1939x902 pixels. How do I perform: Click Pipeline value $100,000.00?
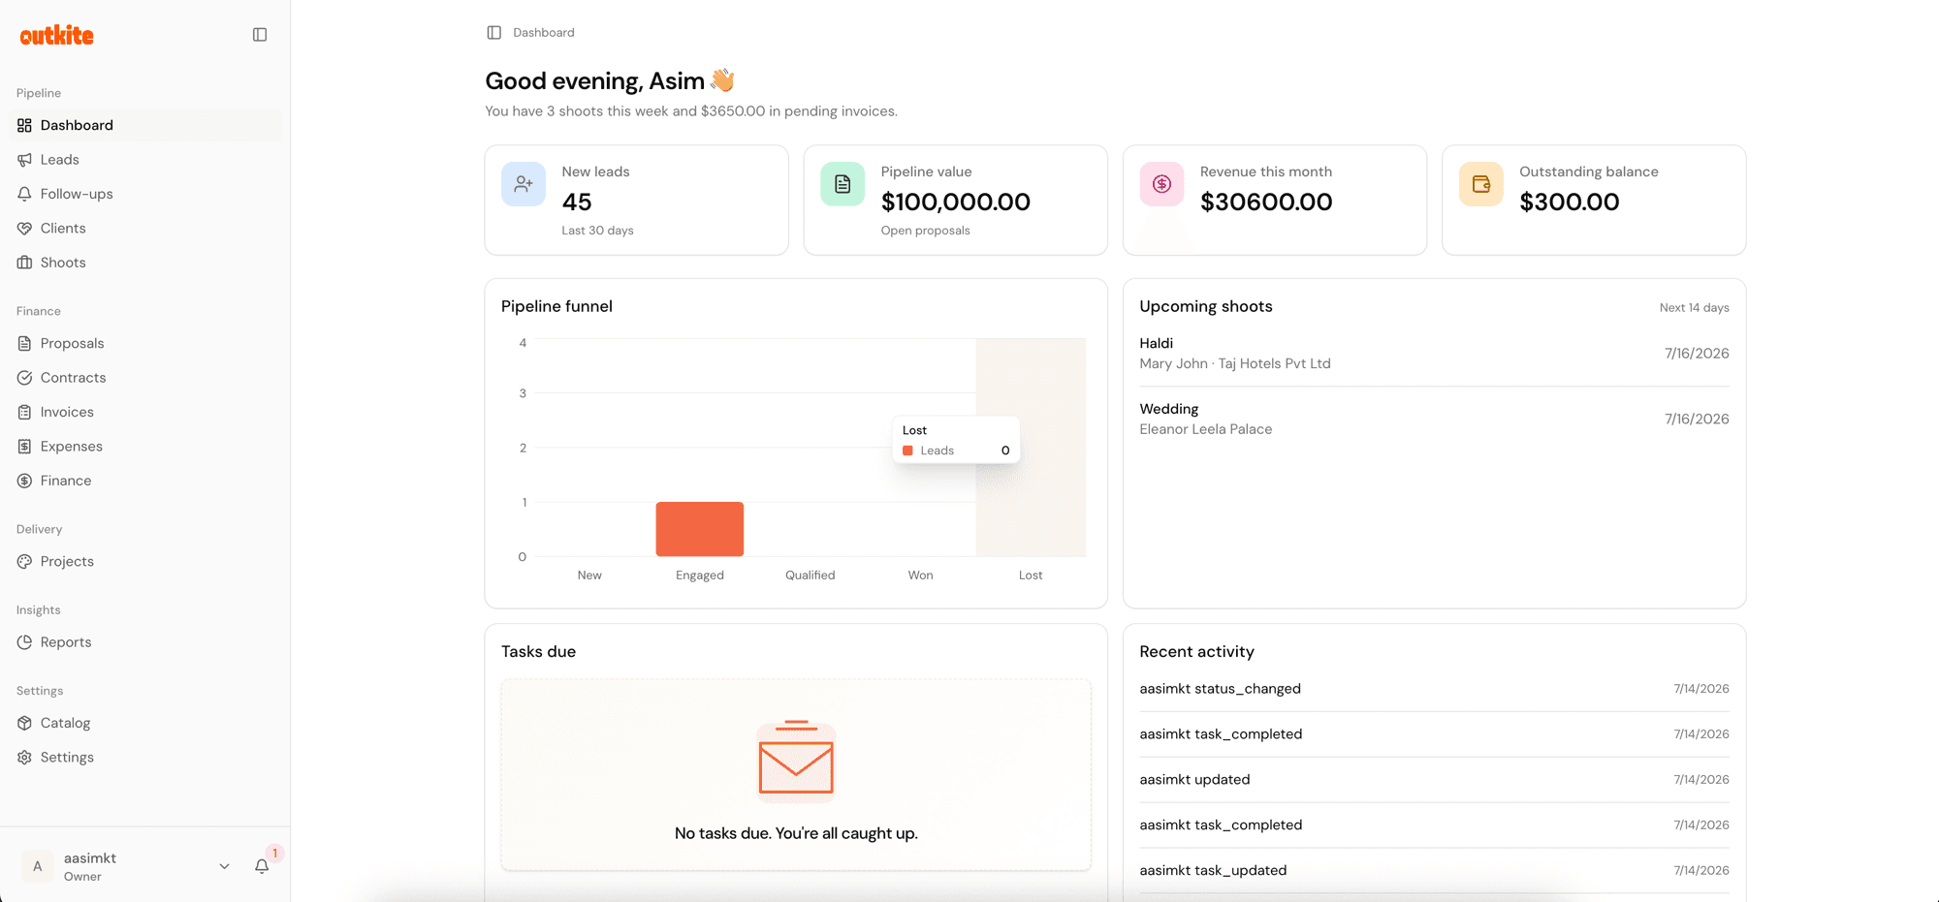tap(955, 202)
